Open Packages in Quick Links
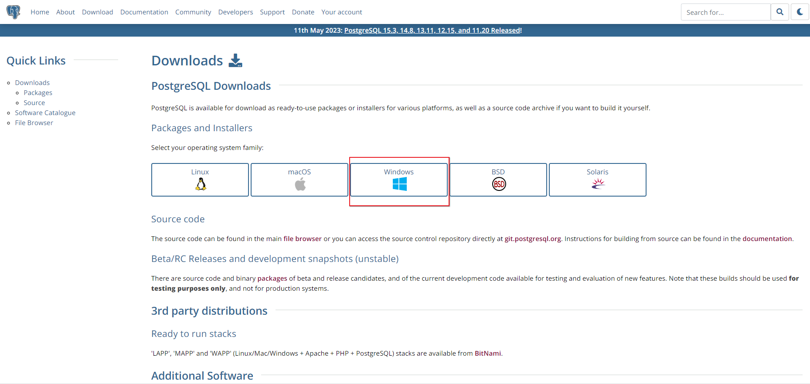The height and width of the screenshot is (384, 810). coord(38,93)
